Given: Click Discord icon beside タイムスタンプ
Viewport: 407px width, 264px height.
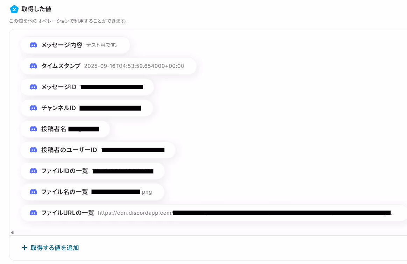Looking at the screenshot, I should tap(33, 66).
